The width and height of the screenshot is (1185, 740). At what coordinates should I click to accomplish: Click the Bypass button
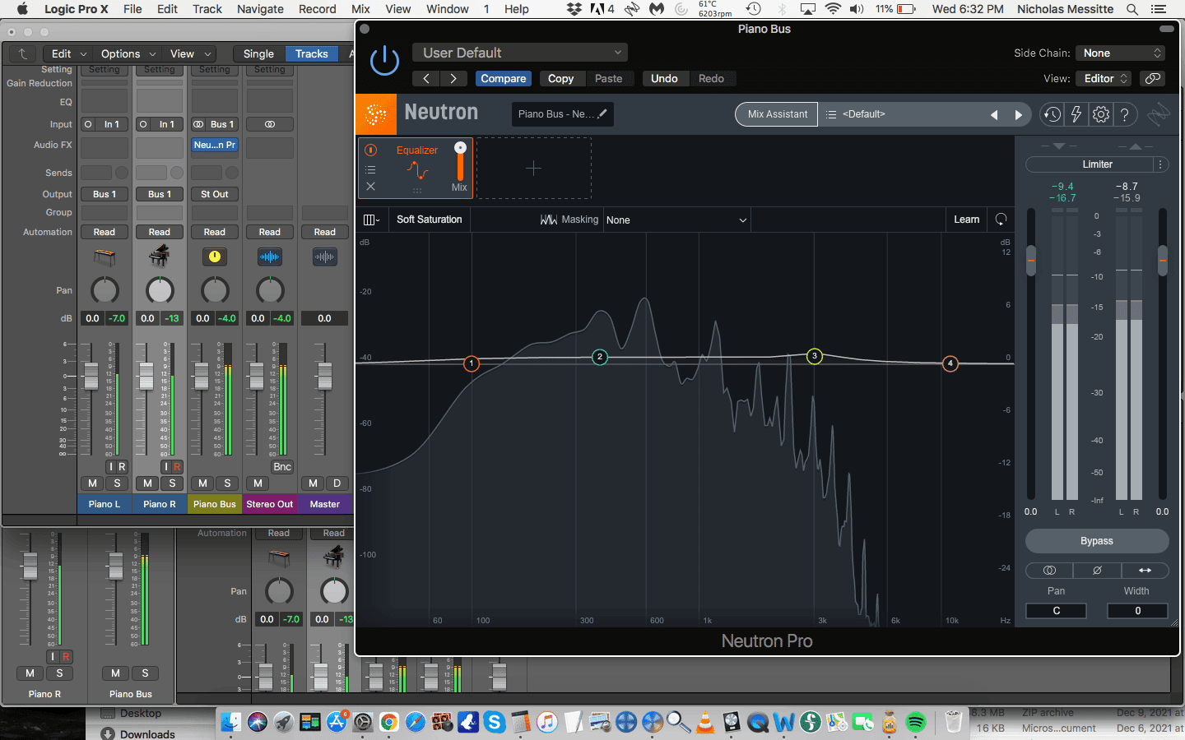click(x=1097, y=541)
